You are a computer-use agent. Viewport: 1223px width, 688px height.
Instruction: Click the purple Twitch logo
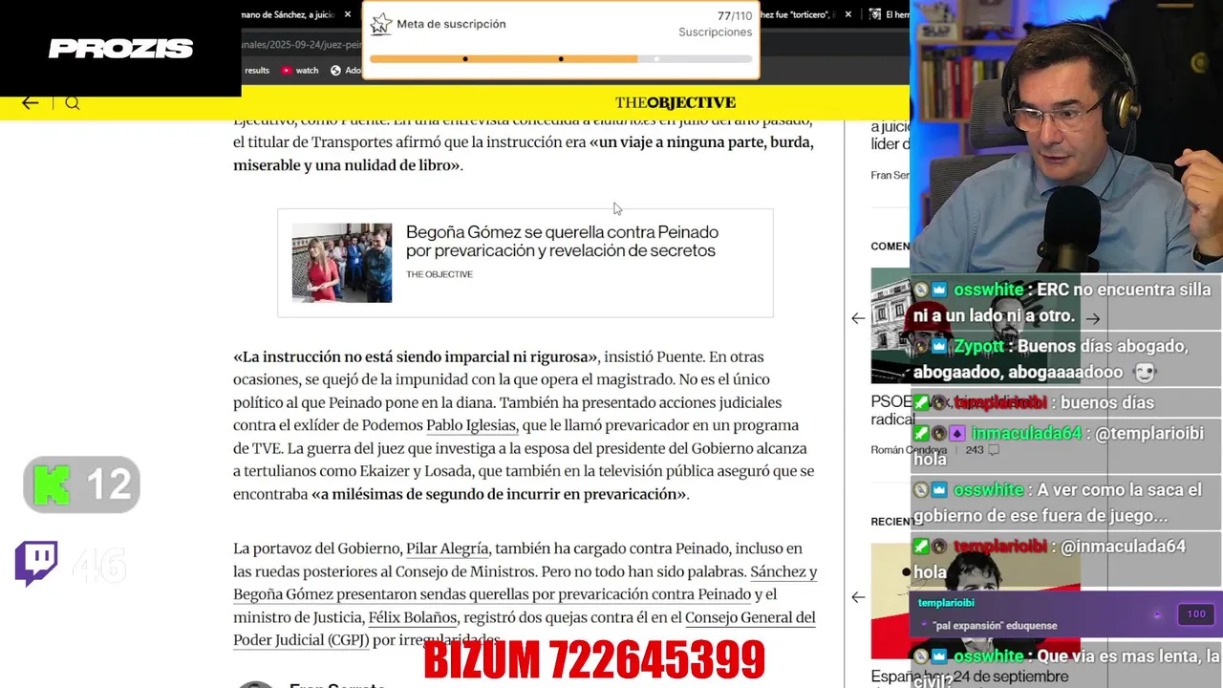point(36,564)
